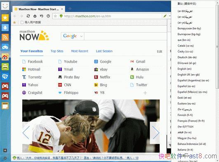Image resolution: width=219 pixels, height=162 pixels.
Task: Switch to Your Favorites tab
Action: point(32,51)
